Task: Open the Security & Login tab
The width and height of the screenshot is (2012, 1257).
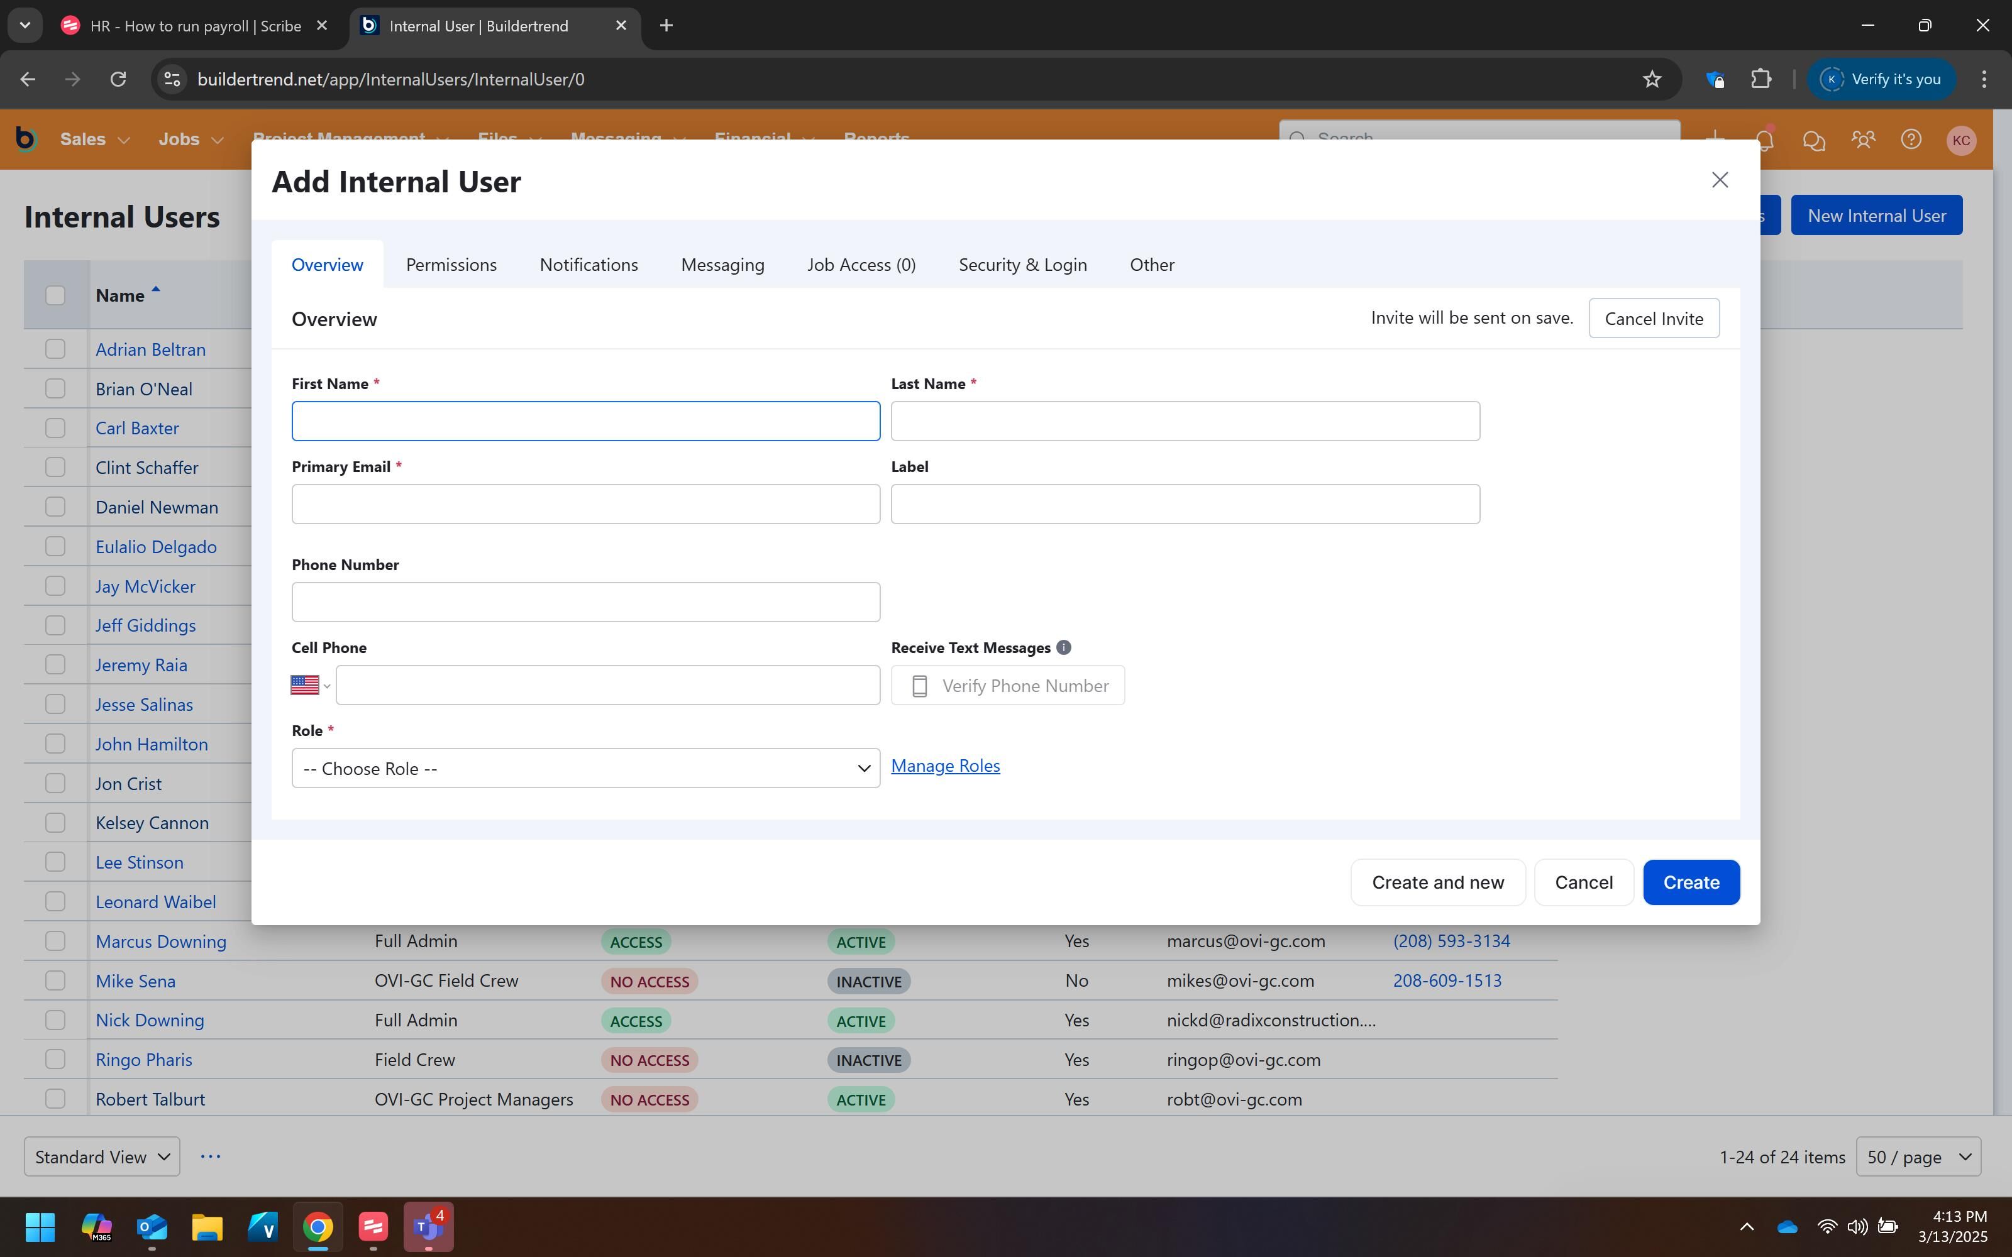Action: (x=1022, y=265)
